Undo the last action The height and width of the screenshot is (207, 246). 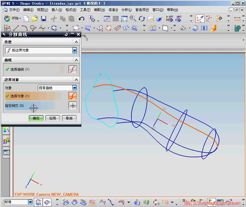pos(81,19)
